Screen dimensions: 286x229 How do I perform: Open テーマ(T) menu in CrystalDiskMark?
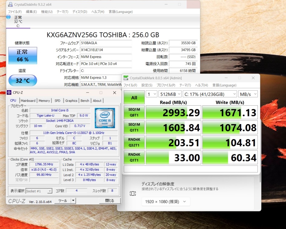185,85
